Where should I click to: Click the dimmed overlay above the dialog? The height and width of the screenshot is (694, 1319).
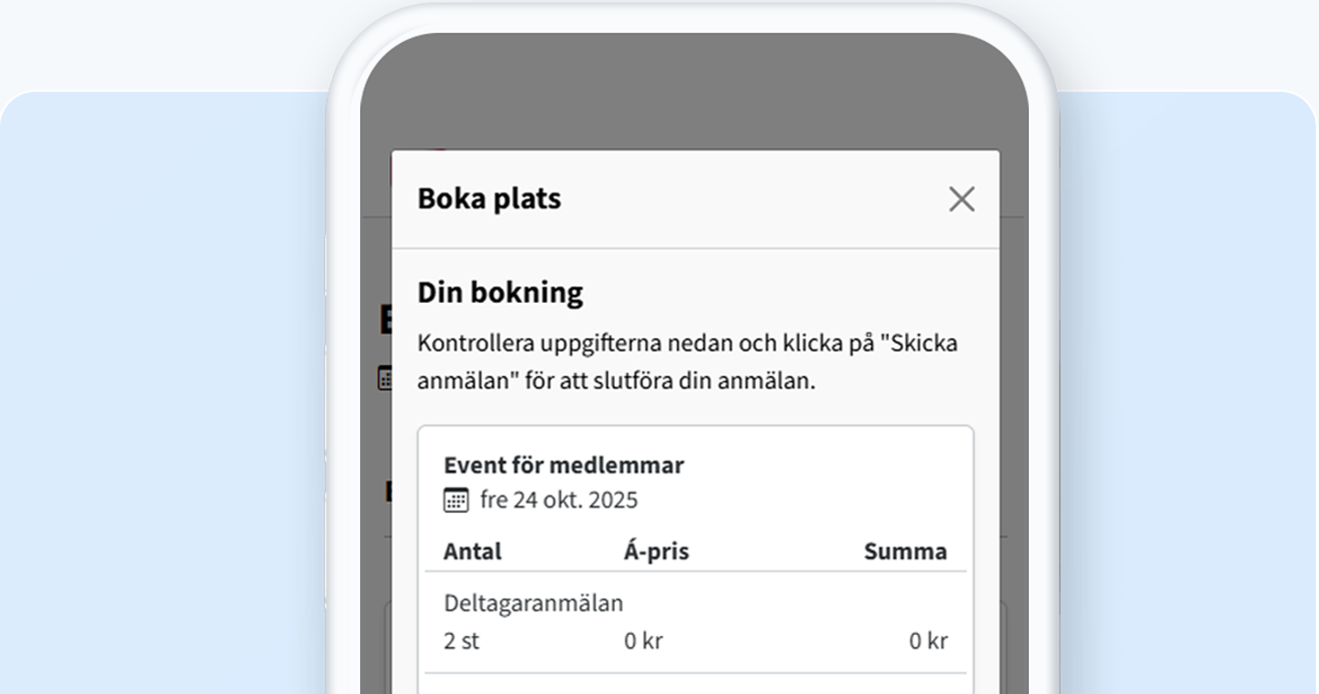(694, 91)
